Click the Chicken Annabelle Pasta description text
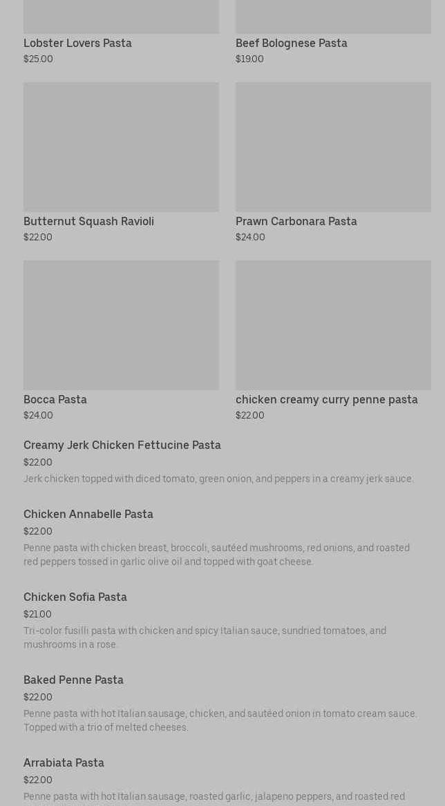Image resolution: width=445 pixels, height=806 pixels. point(216,555)
